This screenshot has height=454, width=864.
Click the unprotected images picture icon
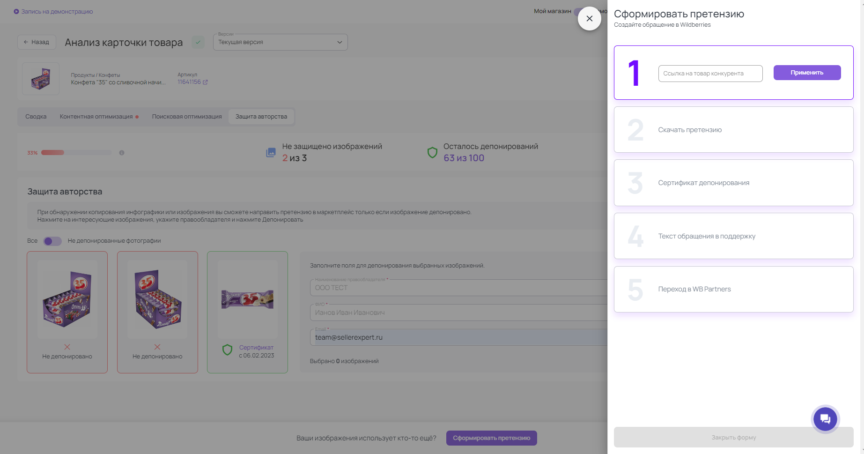point(271,152)
